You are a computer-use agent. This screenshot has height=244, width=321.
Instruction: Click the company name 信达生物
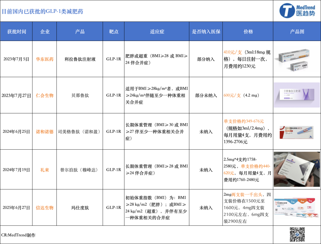point(45,207)
